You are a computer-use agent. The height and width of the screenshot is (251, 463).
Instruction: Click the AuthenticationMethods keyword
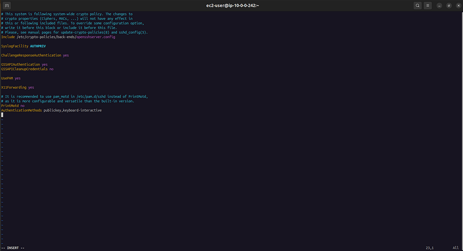[x=21, y=110]
